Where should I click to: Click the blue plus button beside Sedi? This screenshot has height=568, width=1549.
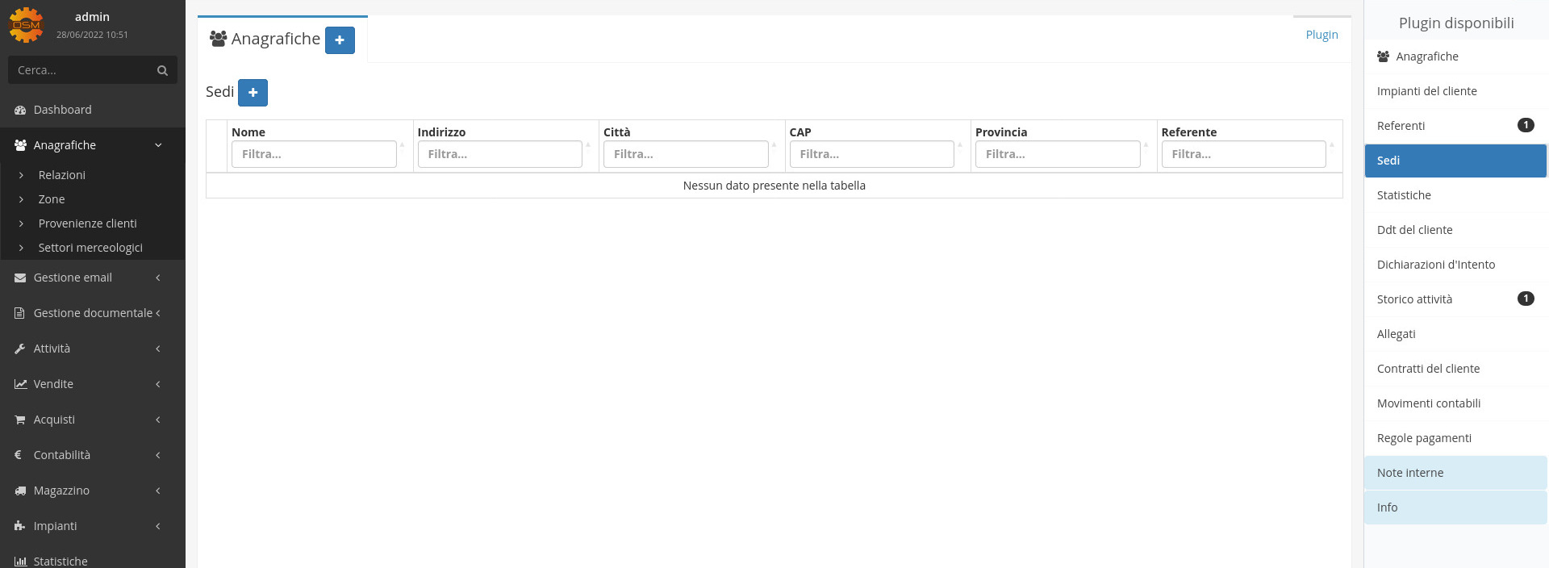(253, 93)
